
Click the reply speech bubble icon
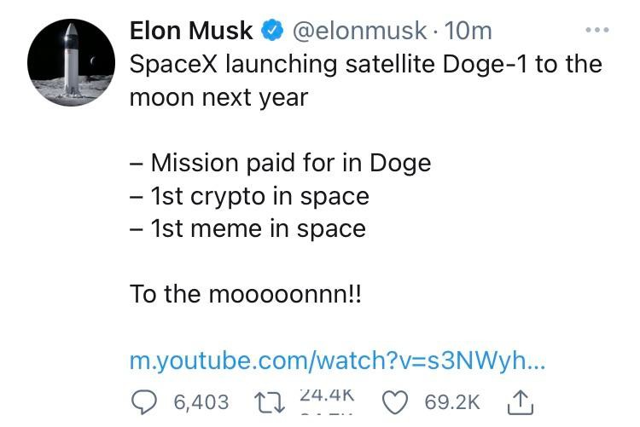click(143, 401)
